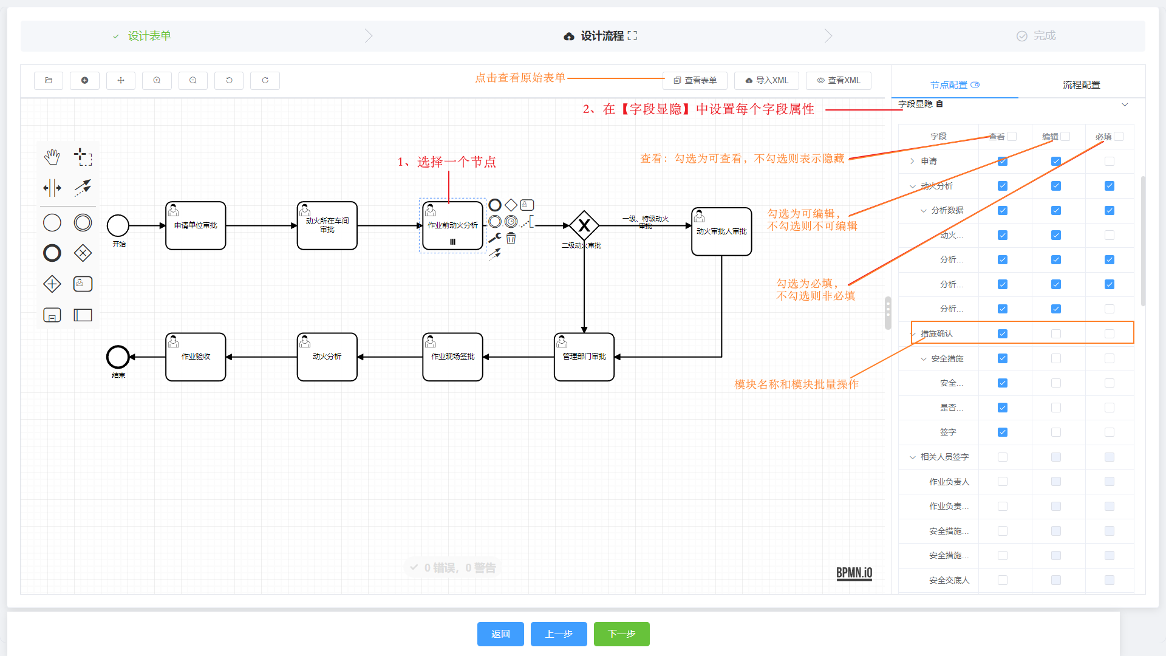Click the panel splitter drag handle

(888, 313)
